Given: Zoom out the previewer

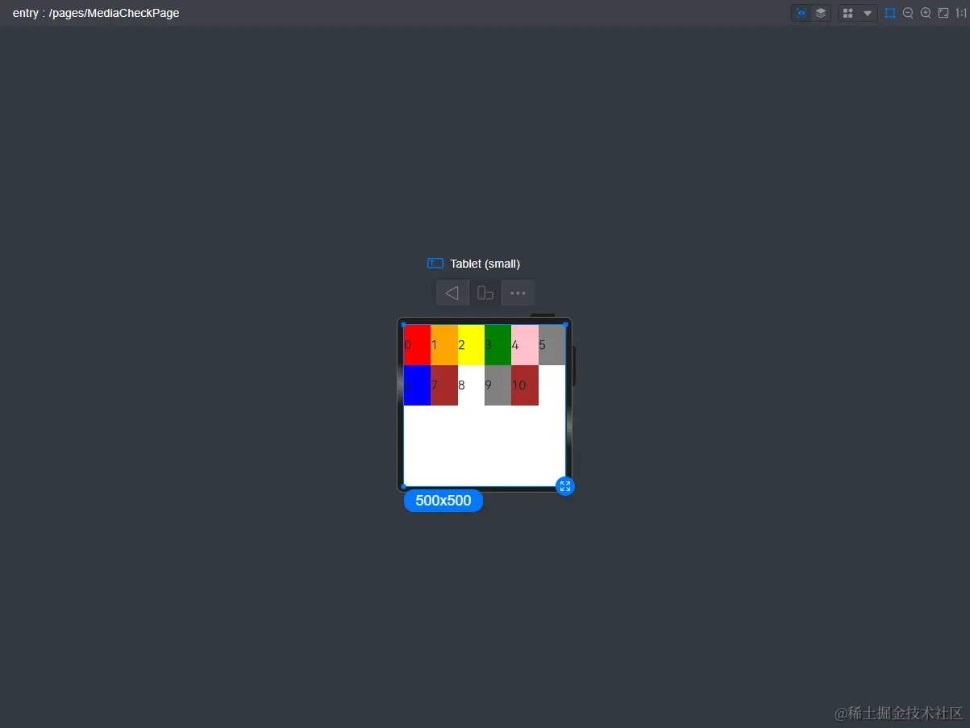Looking at the screenshot, I should (908, 13).
